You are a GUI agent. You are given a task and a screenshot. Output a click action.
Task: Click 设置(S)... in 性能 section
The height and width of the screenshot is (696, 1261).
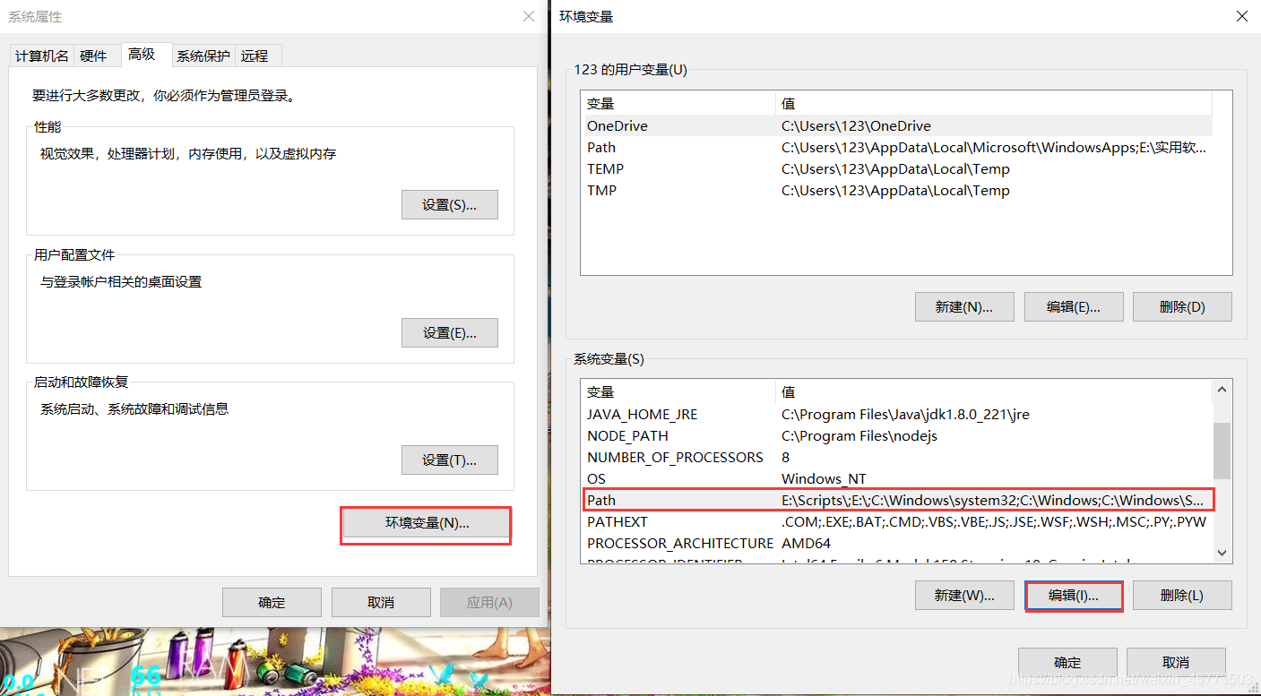click(x=450, y=205)
